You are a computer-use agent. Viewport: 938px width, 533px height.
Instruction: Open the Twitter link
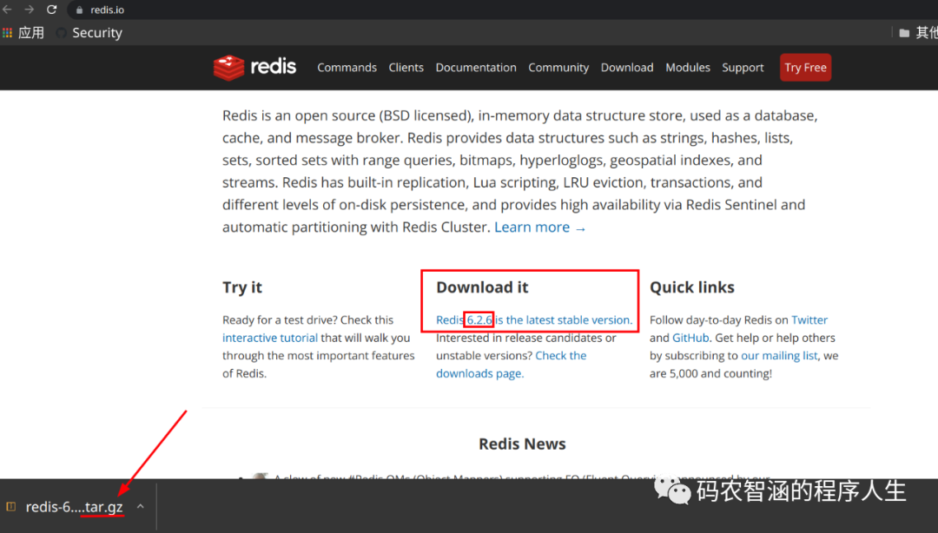coord(809,320)
